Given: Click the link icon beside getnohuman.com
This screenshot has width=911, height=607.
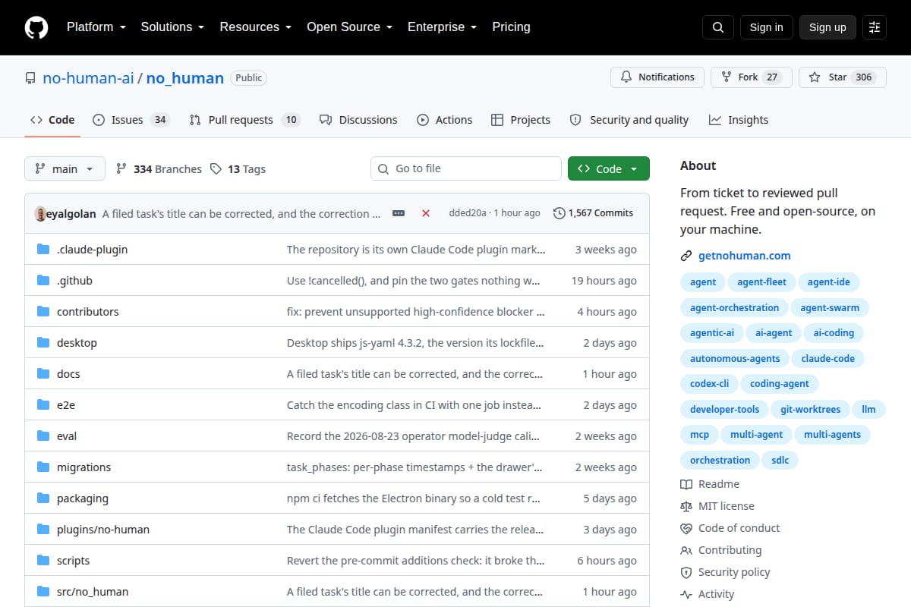Looking at the screenshot, I should point(686,256).
